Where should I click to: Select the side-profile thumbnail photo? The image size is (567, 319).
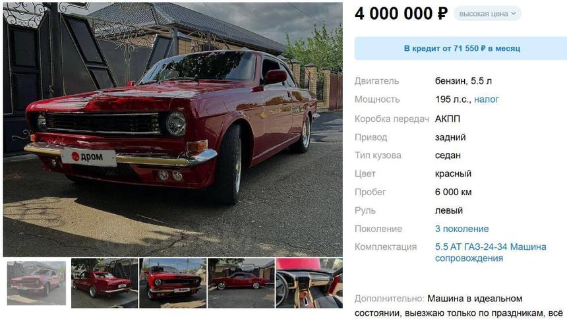(241, 283)
